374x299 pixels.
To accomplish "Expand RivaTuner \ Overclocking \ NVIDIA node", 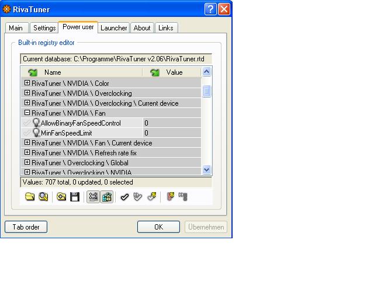I will point(27,172).
